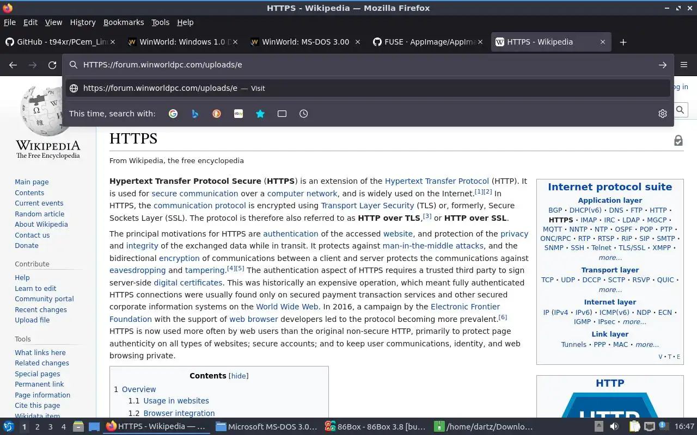Go back one page
This screenshot has width=697, height=435.
[x=13, y=65]
